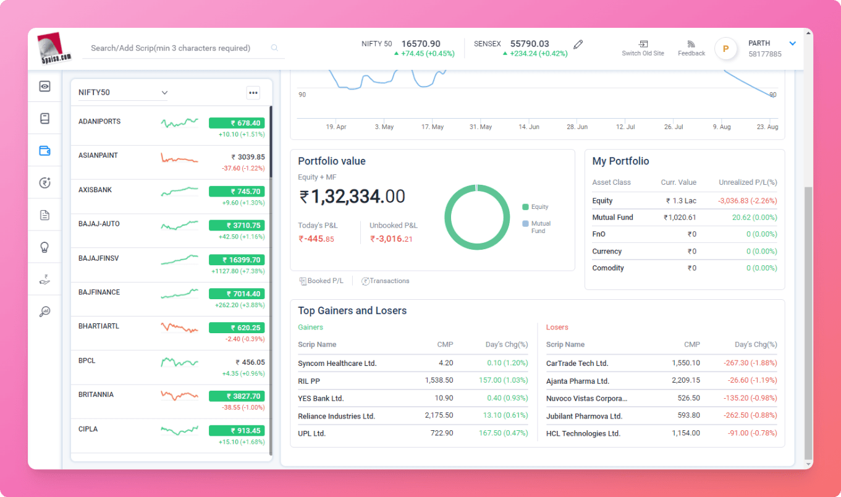Click the ADANIPORTS price button 678.40
The height and width of the screenshot is (497, 841).
[237, 123]
